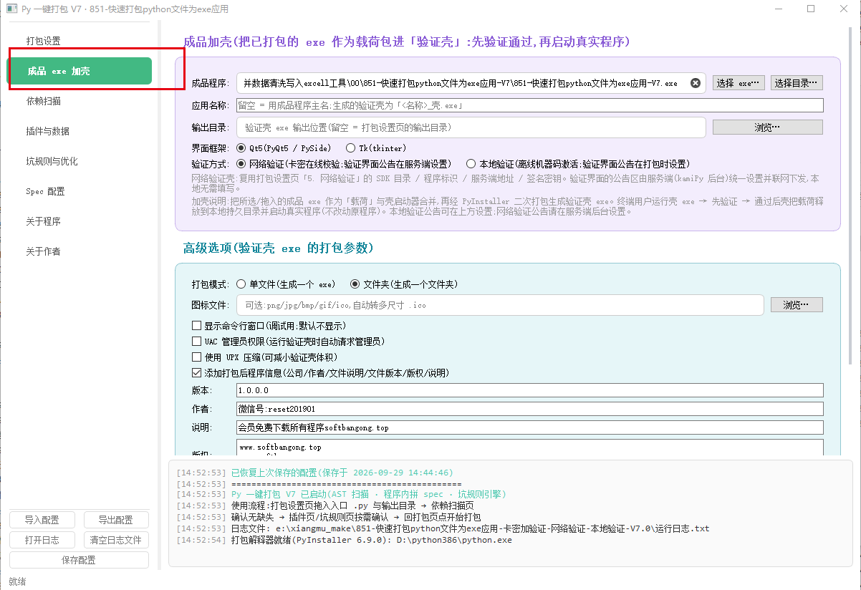Select Tk(tkinter) framework radio
The width and height of the screenshot is (861, 590).
(376, 148)
